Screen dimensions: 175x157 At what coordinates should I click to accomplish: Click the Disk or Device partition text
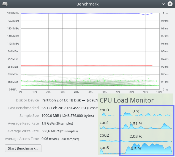point(70,100)
